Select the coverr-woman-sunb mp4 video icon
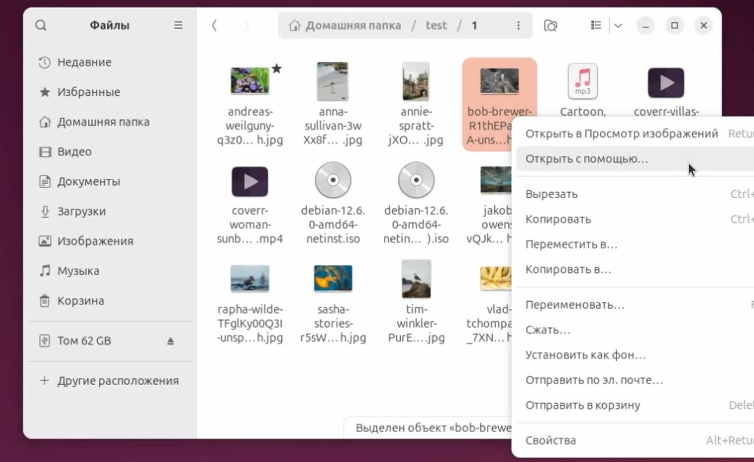 (250, 181)
